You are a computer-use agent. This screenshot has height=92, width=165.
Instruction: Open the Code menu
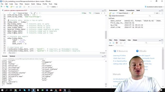pos(11,4)
